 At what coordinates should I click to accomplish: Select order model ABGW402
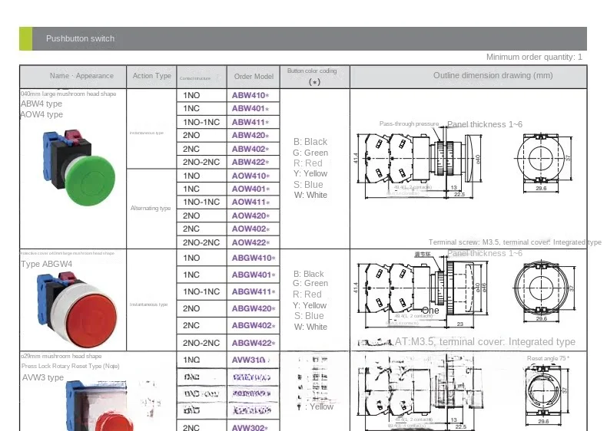pos(254,325)
